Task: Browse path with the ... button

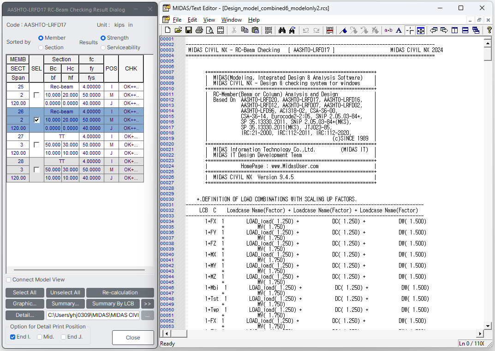Action: click(148, 315)
